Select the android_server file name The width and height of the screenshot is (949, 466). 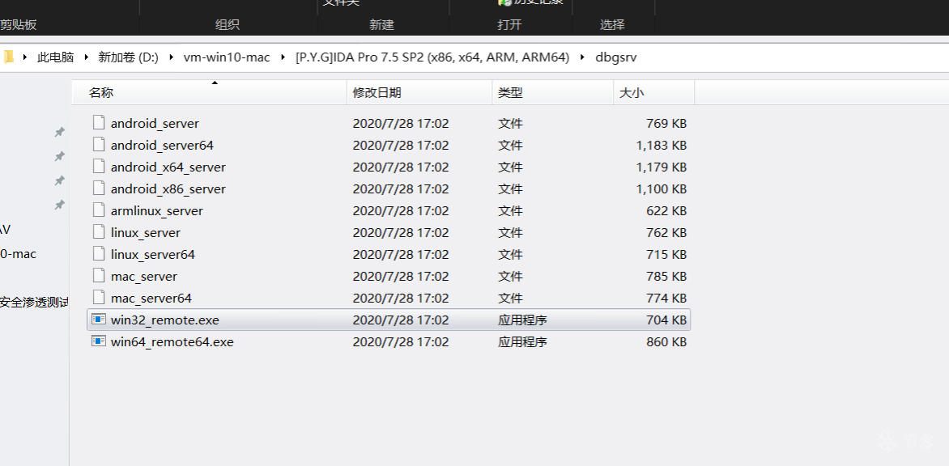coord(155,123)
